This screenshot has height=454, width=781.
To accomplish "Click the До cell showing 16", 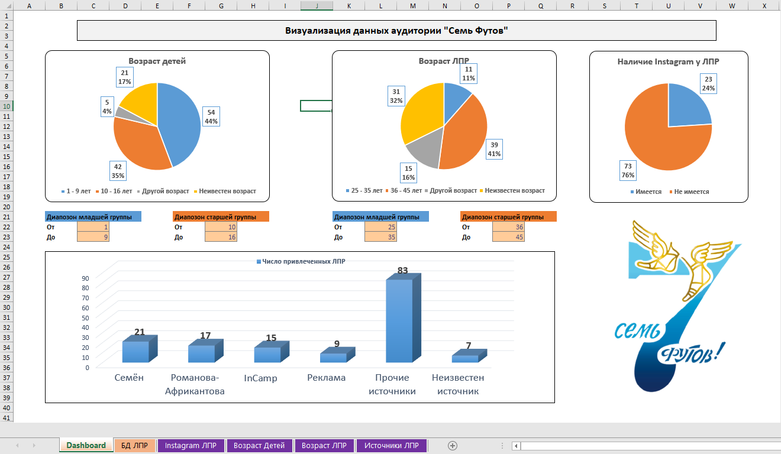I will click(221, 235).
